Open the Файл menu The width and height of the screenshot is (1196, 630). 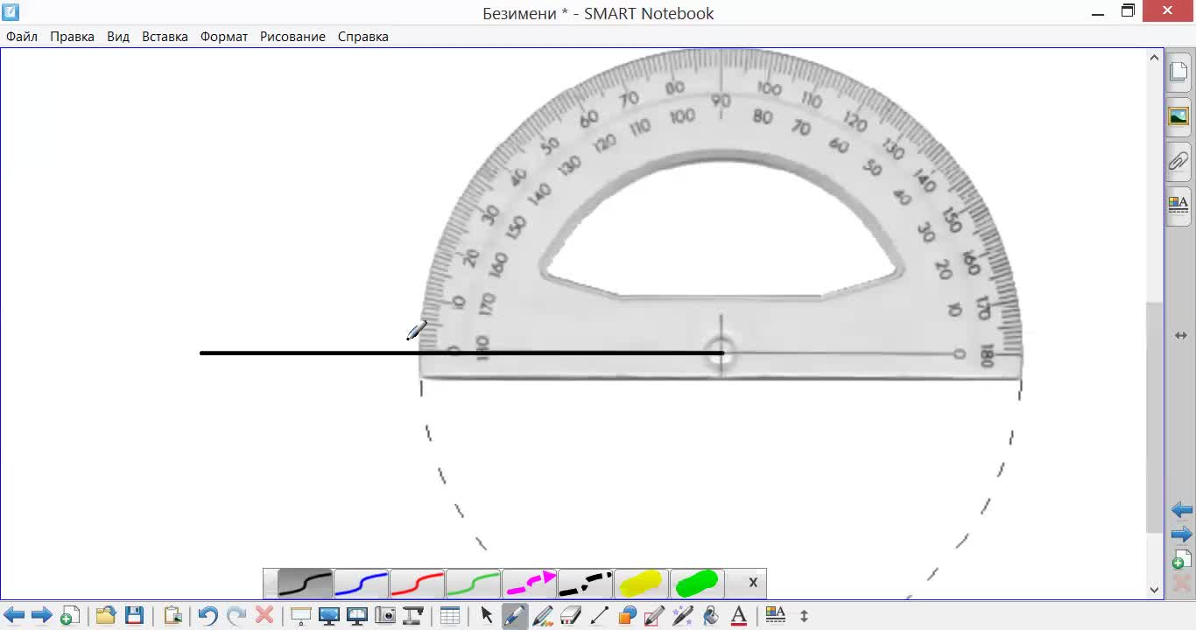22,37
